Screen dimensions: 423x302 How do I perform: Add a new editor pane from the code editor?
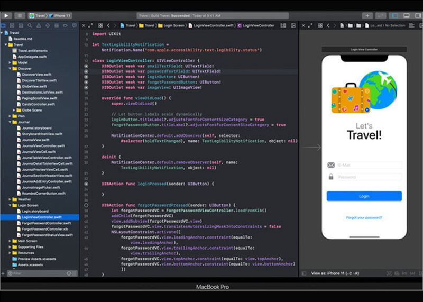pos(293,25)
